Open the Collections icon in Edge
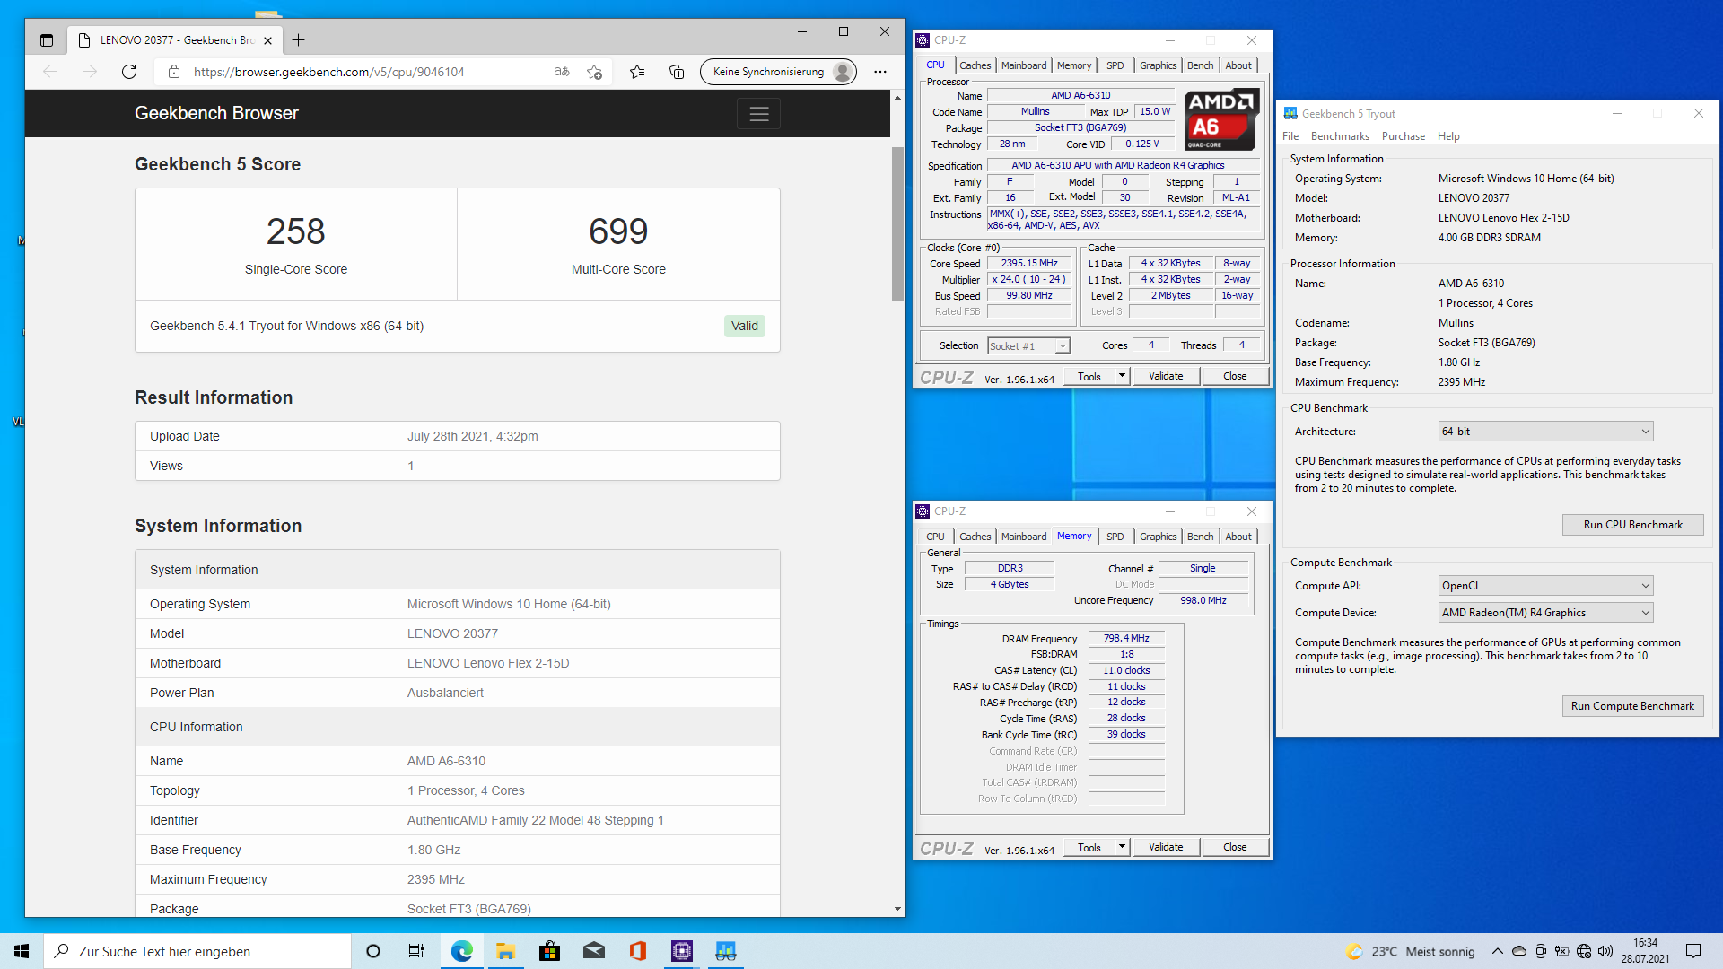1723x969 pixels. coord(677,72)
